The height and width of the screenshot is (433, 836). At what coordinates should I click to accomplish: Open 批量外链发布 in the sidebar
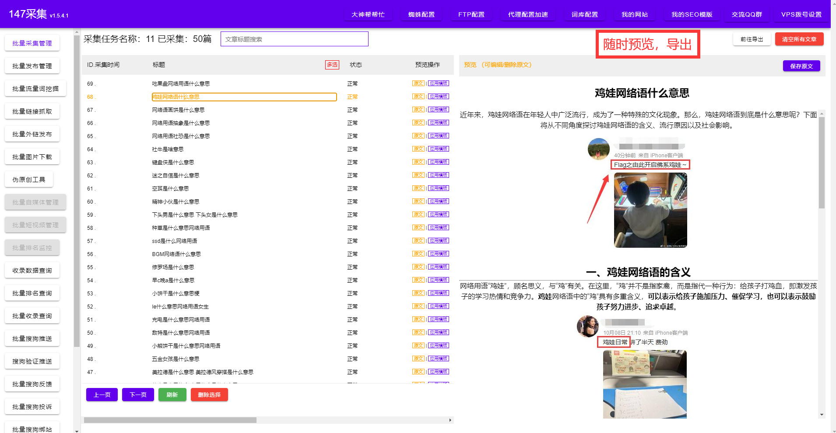click(32, 134)
